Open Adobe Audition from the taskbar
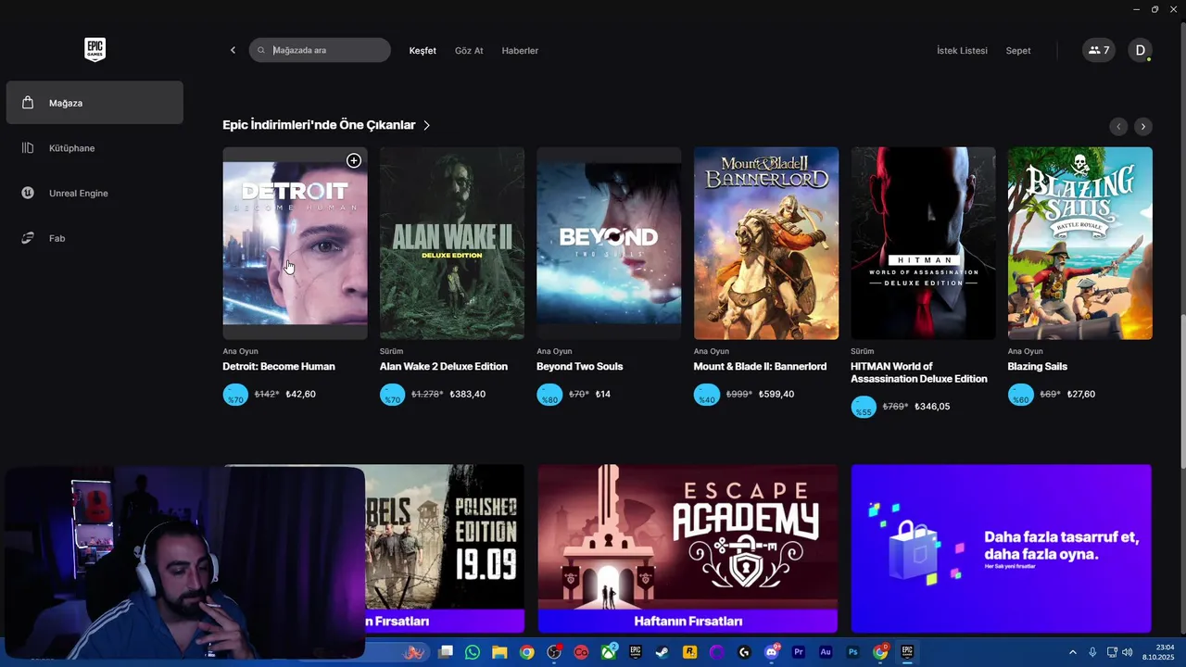 (x=826, y=652)
